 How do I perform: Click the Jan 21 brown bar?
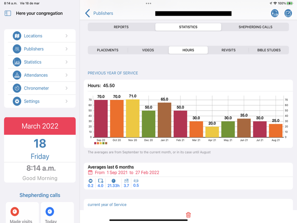coord(165,120)
